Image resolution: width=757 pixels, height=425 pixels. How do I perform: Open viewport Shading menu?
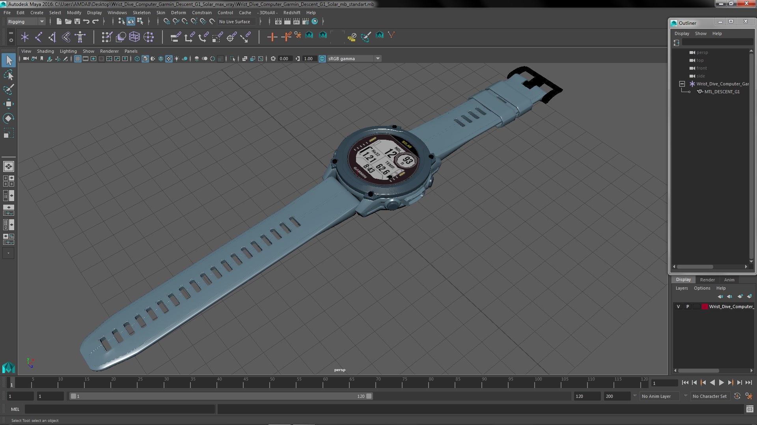pyautogui.click(x=45, y=51)
